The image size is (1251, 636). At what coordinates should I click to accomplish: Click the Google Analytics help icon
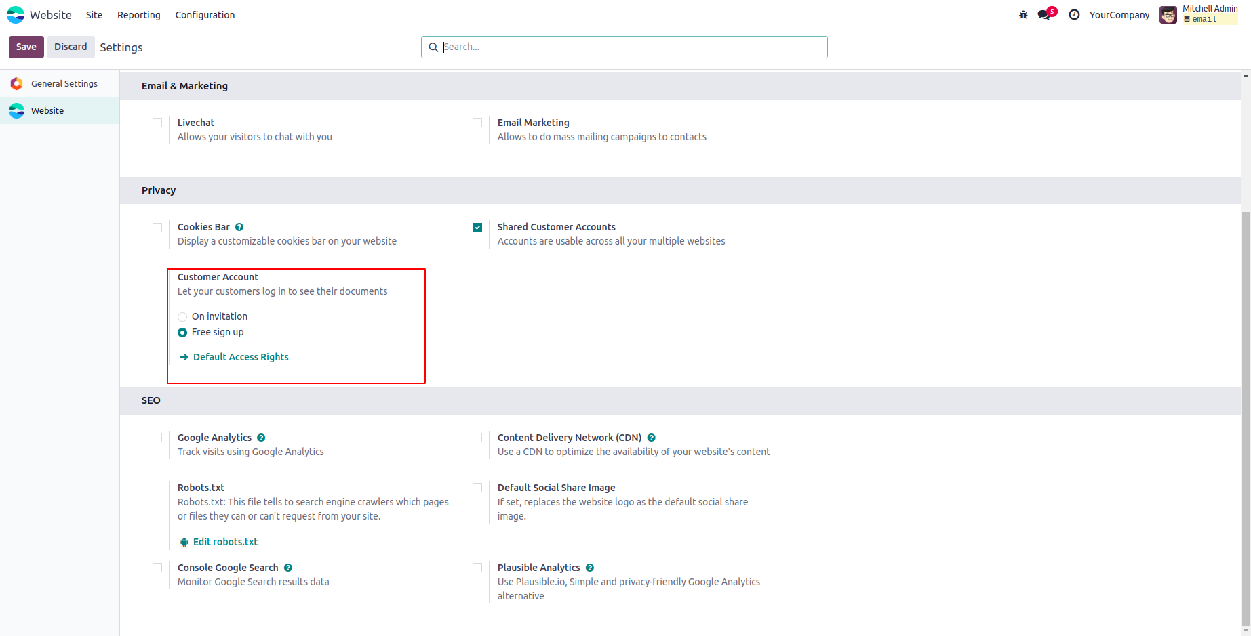(261, 438)
